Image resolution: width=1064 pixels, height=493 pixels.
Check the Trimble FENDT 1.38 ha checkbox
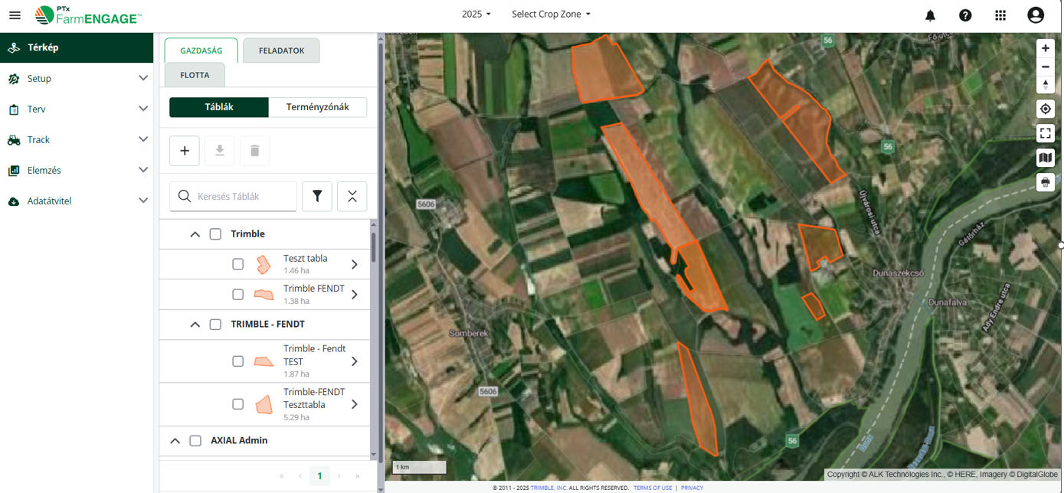click(x=238, y=295)
